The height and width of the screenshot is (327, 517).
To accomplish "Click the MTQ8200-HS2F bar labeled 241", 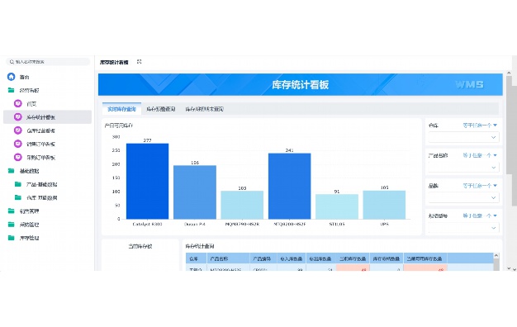I will click(x=290, y=186).
